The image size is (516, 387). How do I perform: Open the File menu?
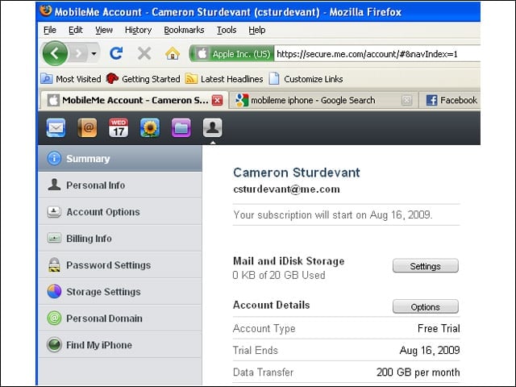[50, 30]
